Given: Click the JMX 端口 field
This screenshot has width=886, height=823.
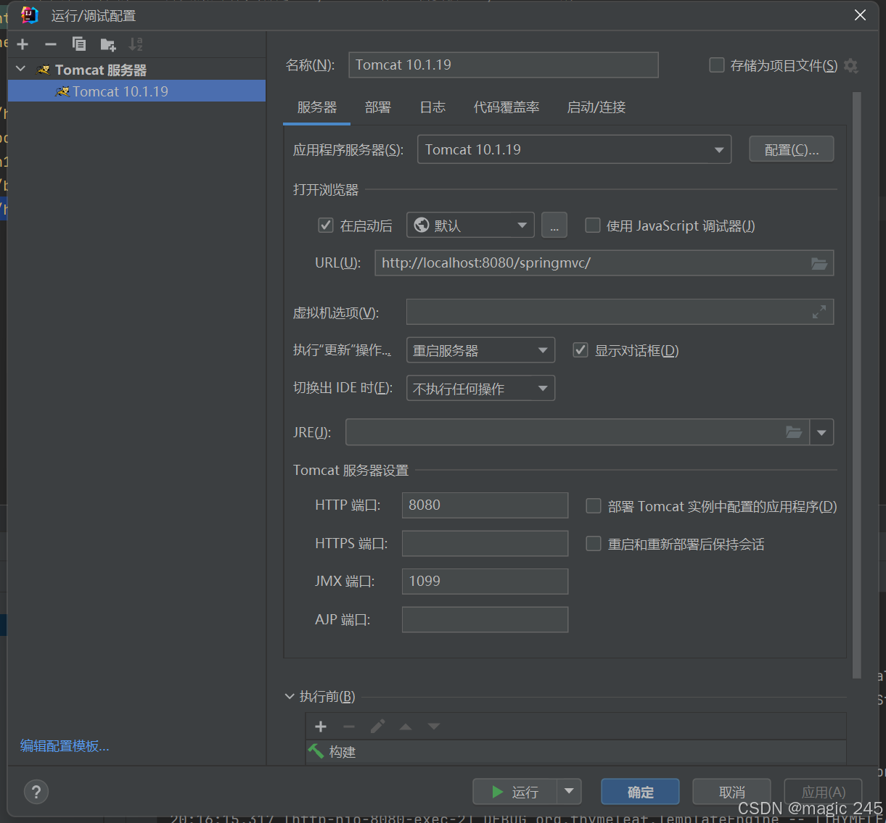Looking at the screenshot, I should click(x=485, y=582).
